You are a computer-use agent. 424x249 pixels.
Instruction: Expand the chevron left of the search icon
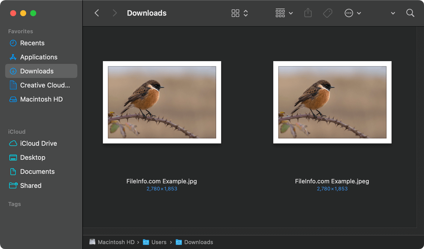point(393,13)
